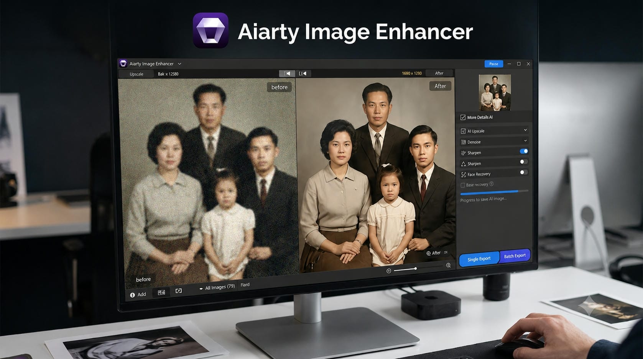Switch to the After tab in the toolbar
The image size is (643, 359).
click(x=439, y=73)
